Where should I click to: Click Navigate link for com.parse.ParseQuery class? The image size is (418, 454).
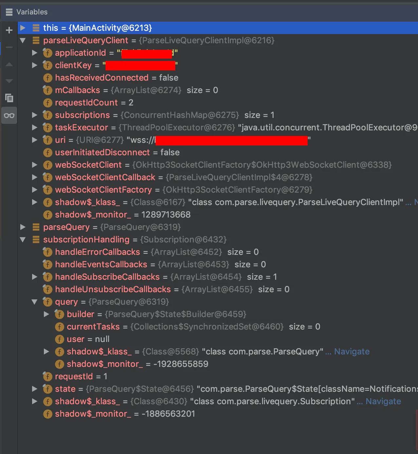pyautogui.click(x=352, y=351)
